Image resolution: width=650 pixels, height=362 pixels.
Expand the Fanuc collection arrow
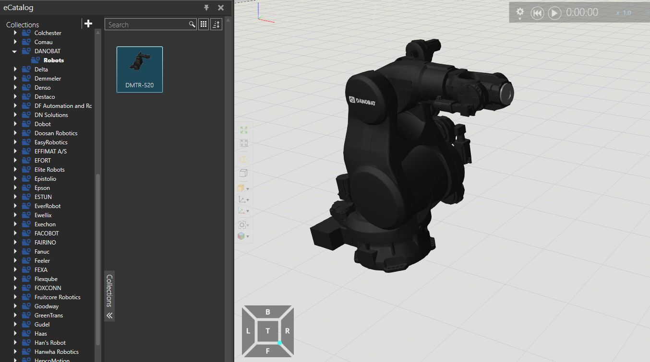(x=15, y=252)
